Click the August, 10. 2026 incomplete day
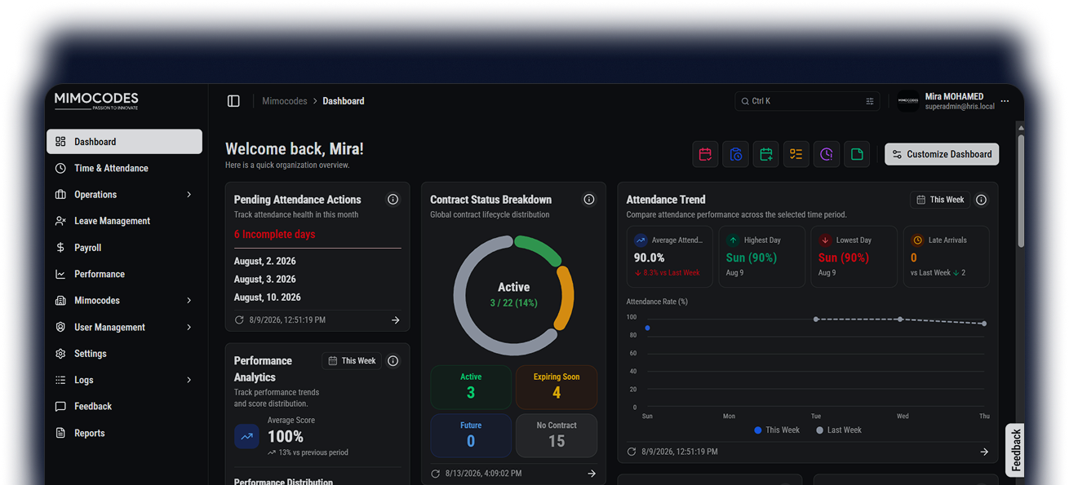1069x485 pixels. coord(268,298)
